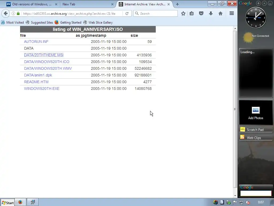Open the Windows Start menu
274x206 pixels.
tap(7, 203)
